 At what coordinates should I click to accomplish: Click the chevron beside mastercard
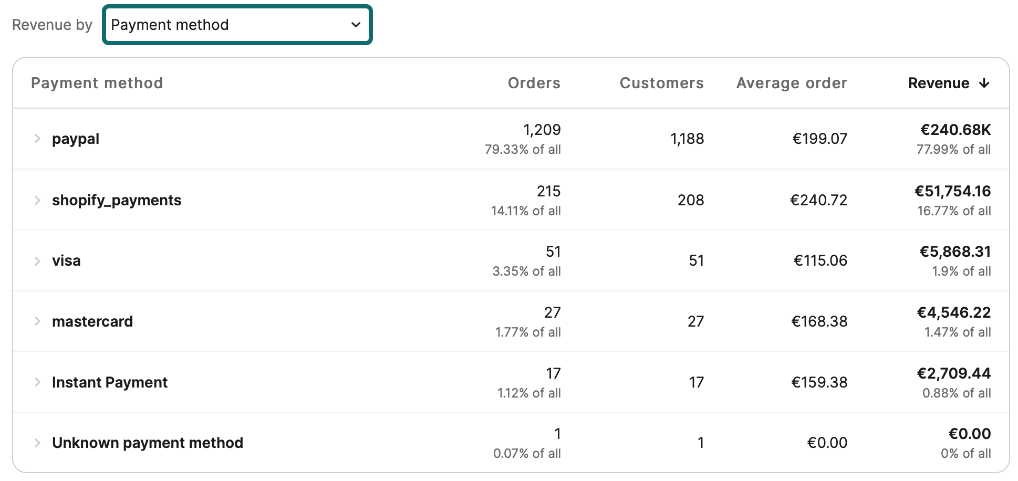click(37, 321)
